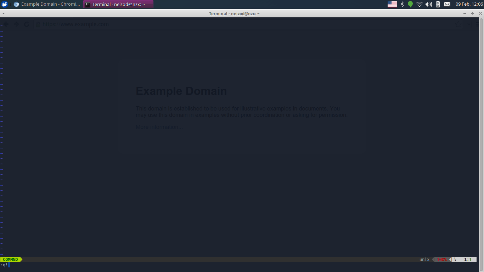Click Chromium's forward arrow behind the terminal
The width and height of the screenshot is (484, 272).
[x=16, y=24]
